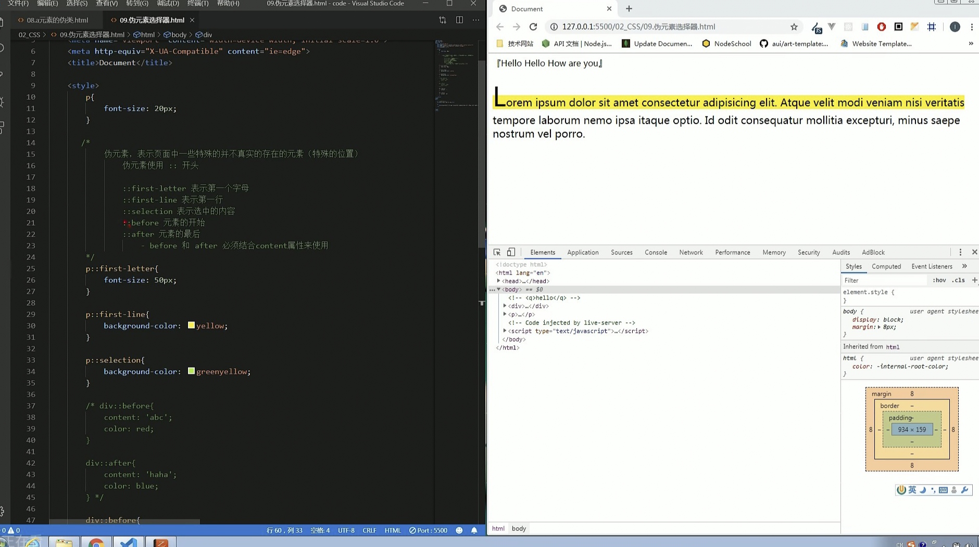The width and height of the screenshot is (979, 547).
Task: Click the VS Code feedback smiley icon
Action: tap(459, 530)
